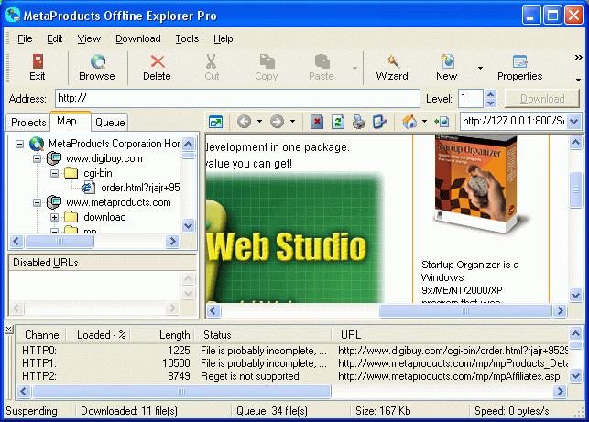Go to browser home page
This screenshot has width=589, height=422.
(409, 122)
